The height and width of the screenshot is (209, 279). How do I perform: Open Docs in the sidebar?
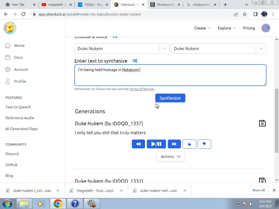[x=14, y=57]
